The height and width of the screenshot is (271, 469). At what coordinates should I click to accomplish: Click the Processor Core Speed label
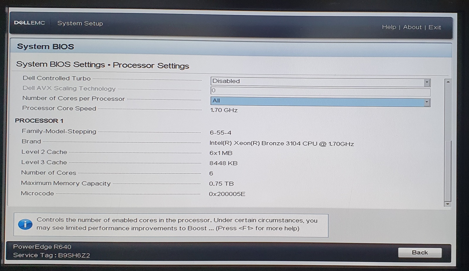pyautogui.click(x=59, y=108)
